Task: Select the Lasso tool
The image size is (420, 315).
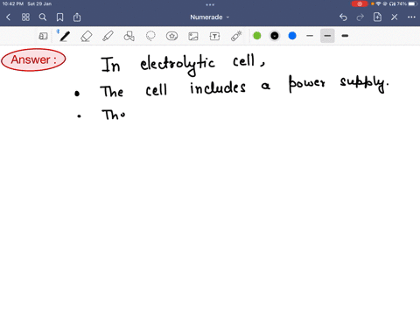Action: [150, 36]
